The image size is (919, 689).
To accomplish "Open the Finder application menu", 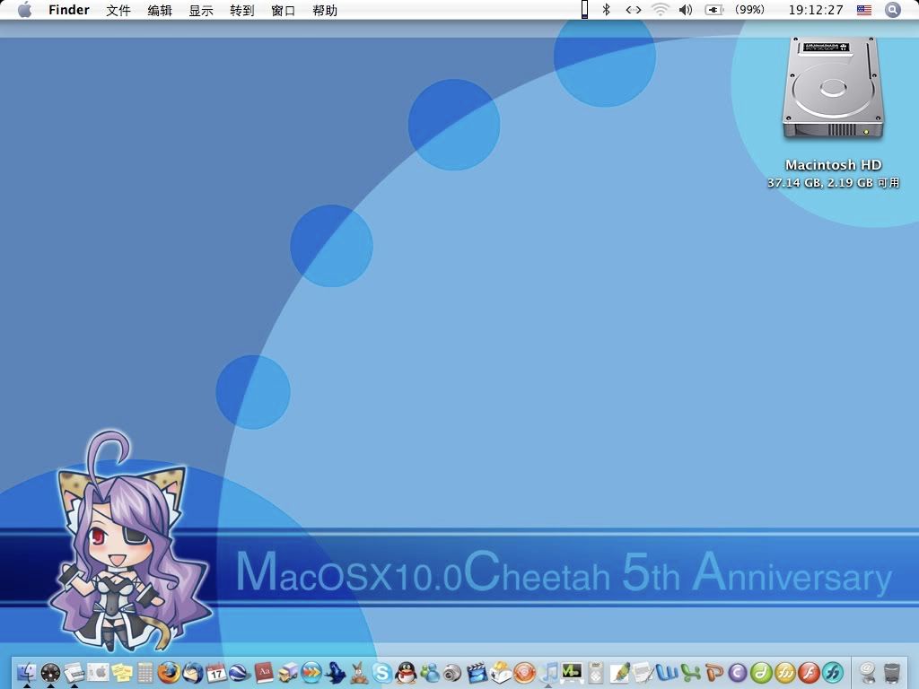I will pyautogui.click(x=68, y=10).
